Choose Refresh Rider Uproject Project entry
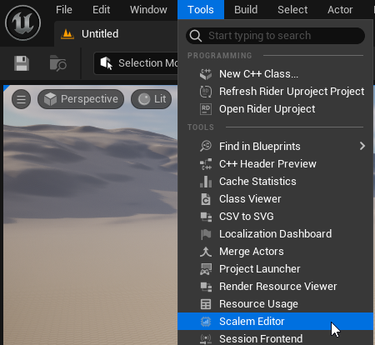Screen dimensions: 375x345 pos(275,92)
